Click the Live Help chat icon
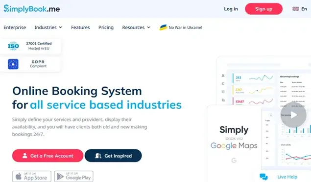Image resolution: width=311 pixels, height=182 pixels. tap(263, 177)
